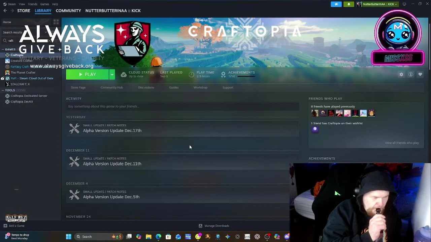Image resolution: width=431 pixels, height=242 pixels.
Task: Select Craftopia in the games list
Action: point(17,55)
